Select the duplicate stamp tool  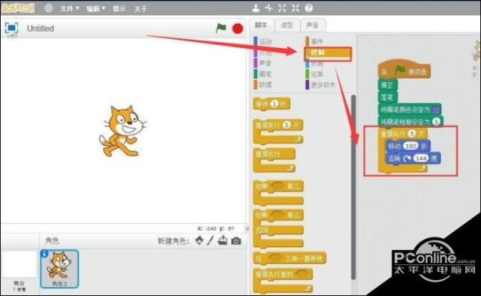tap(256, 8)
